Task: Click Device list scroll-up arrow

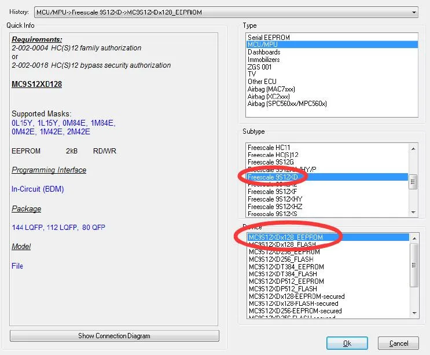Action: coord(414,239)
